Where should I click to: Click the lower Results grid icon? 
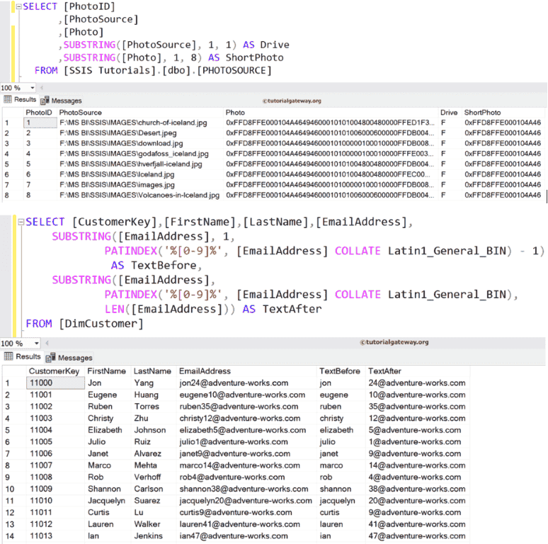tap(8, 356)
